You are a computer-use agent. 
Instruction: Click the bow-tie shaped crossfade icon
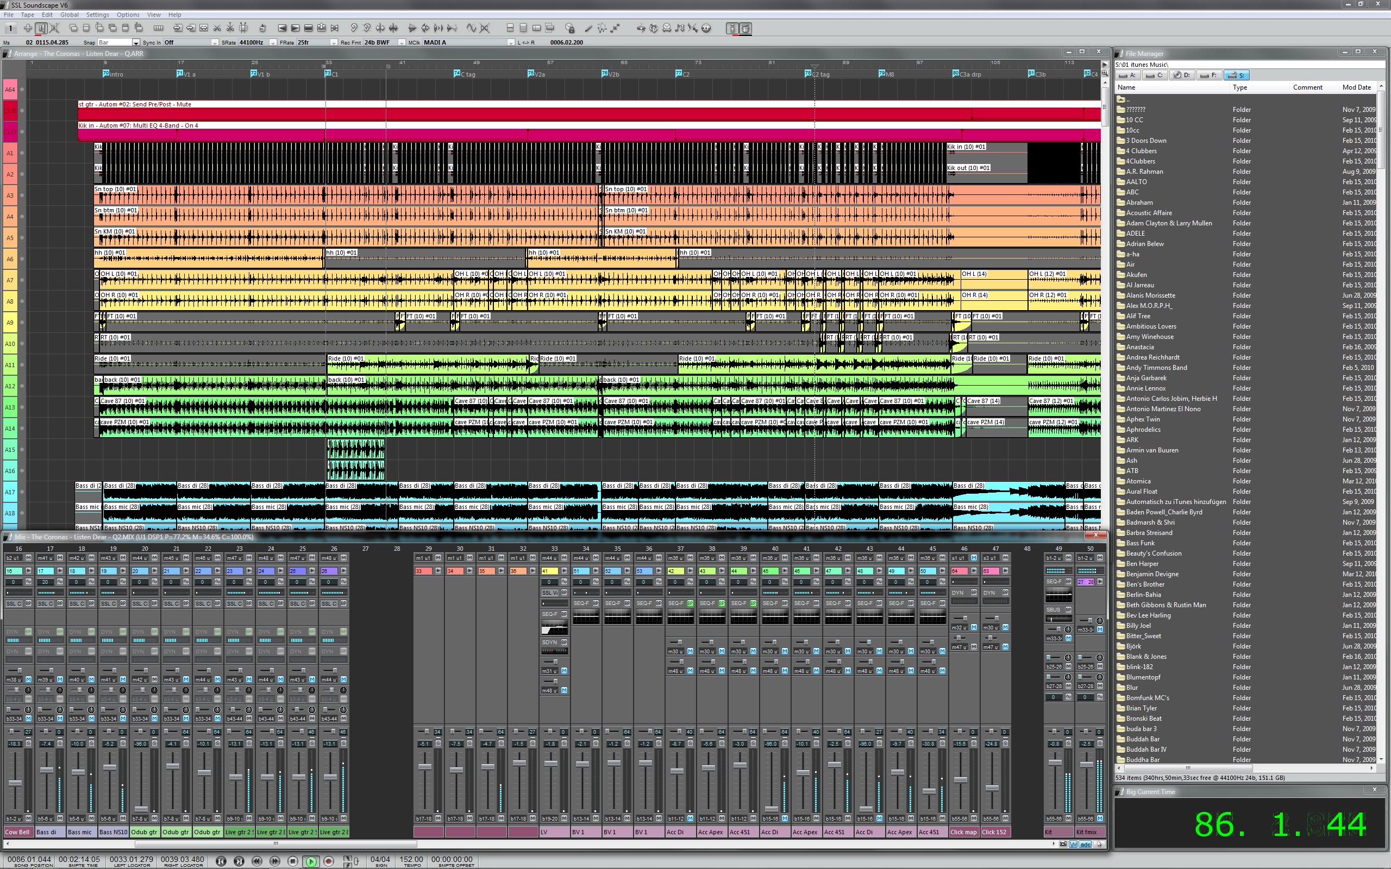(x=335, y=28)
